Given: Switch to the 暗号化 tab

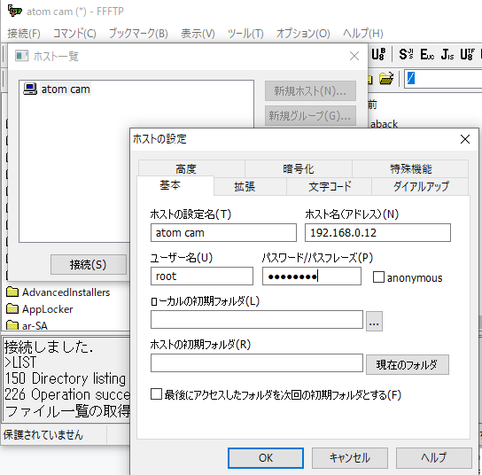Looking at the screenshot, I should pos(299,168).
